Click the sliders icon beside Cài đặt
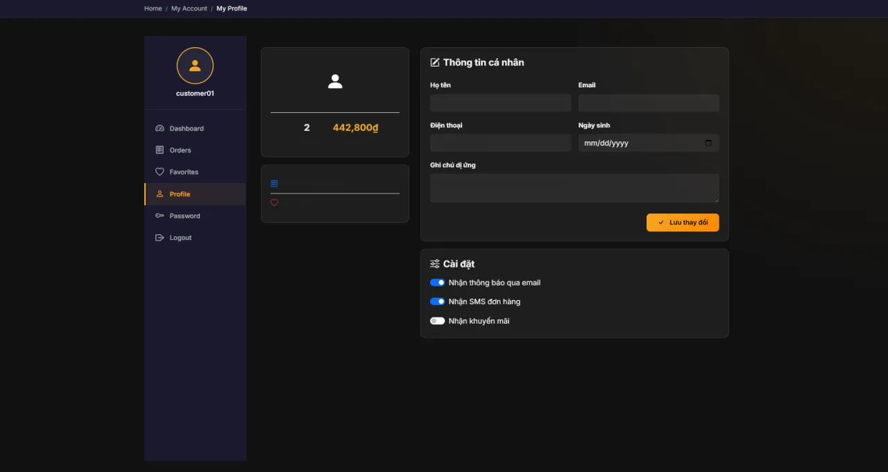Viewport: 888px width, 472px height. coord(435,264)
